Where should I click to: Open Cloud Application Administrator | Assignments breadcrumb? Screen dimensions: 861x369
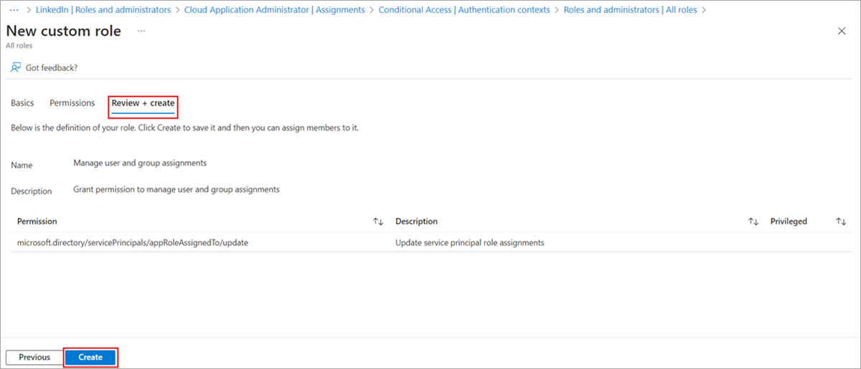coord(275,10)
